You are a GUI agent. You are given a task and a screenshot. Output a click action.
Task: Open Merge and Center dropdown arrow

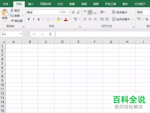point(133,19)
